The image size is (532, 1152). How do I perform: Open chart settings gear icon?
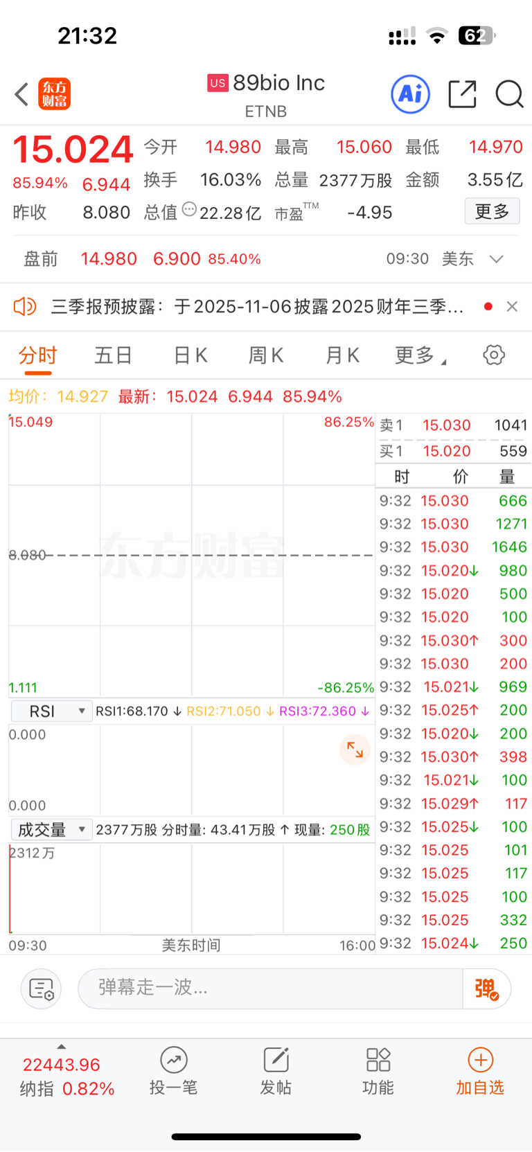coord(494,355)
